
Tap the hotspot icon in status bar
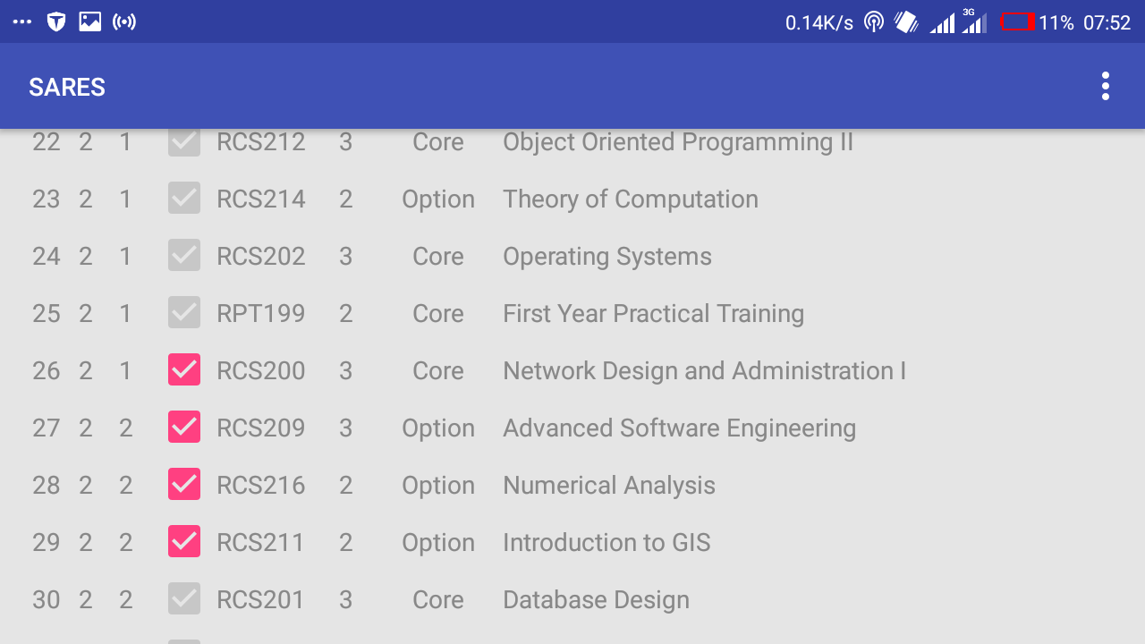874,22
